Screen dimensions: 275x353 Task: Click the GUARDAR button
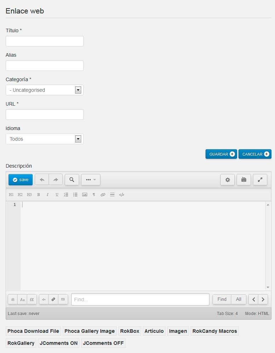point(221,154)
